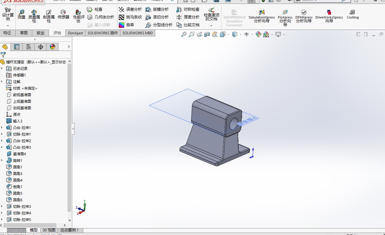
Task: Open the SOLIDWORKS MBD tab
Action: [x=138, y=33]
